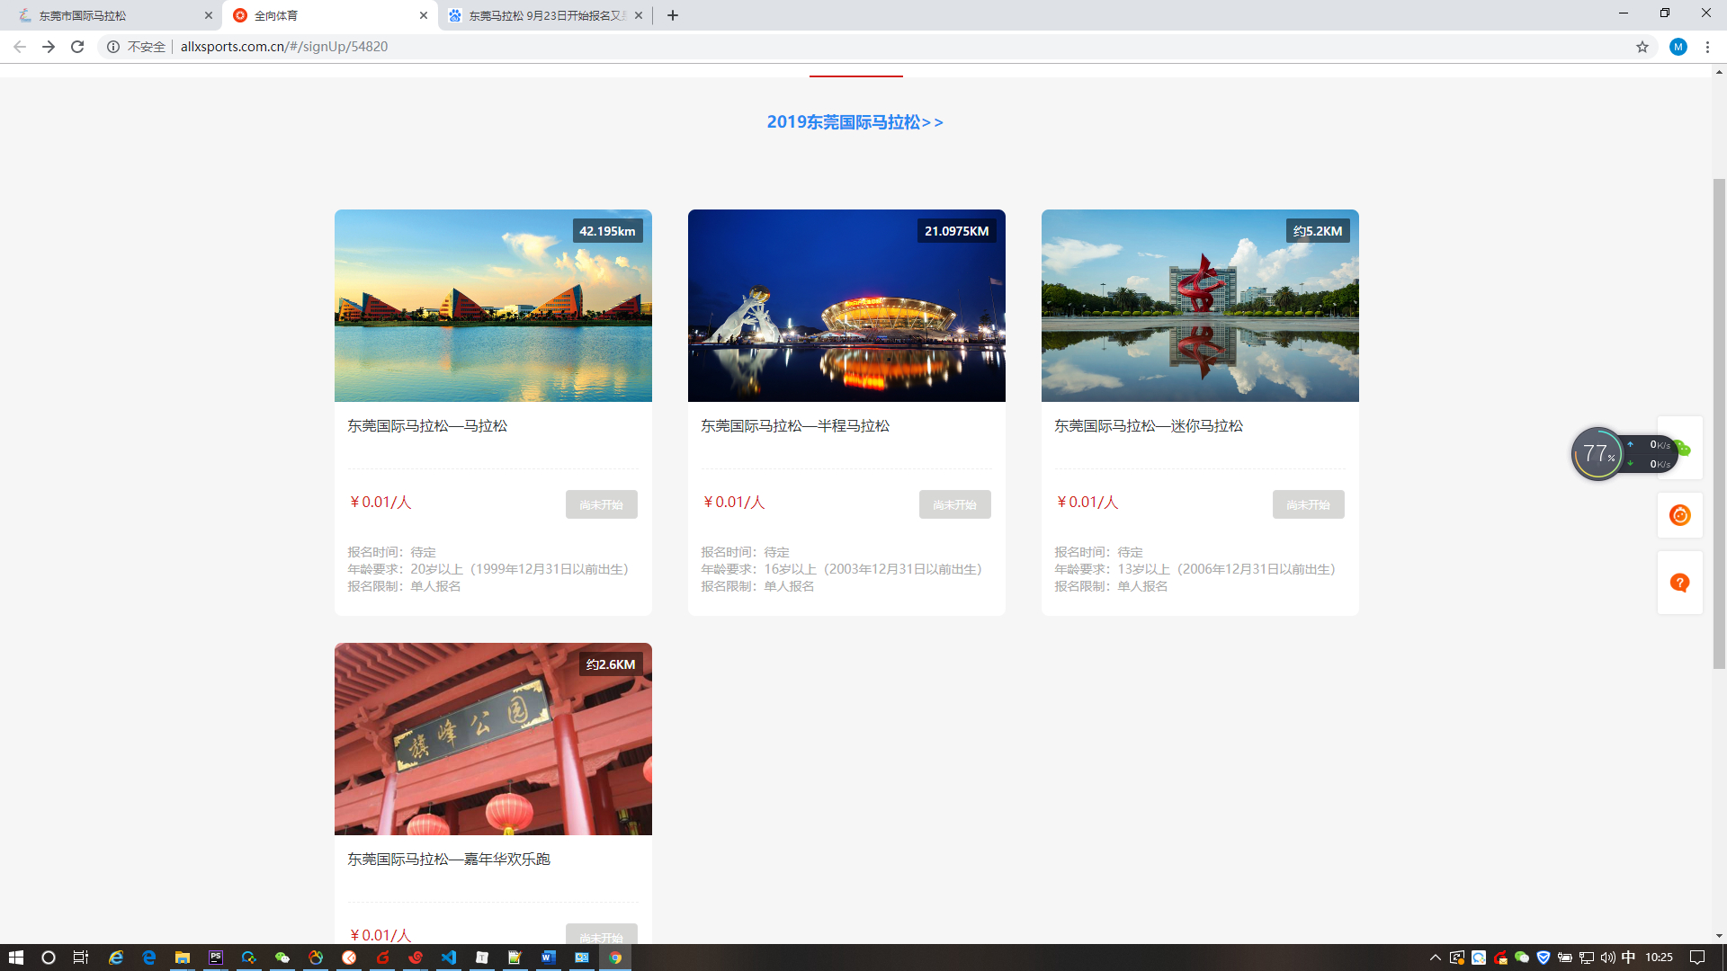Viewport: 1727px width, 971px height.
Task: Bookmark this page with star icon
Action: (1642, 47)
